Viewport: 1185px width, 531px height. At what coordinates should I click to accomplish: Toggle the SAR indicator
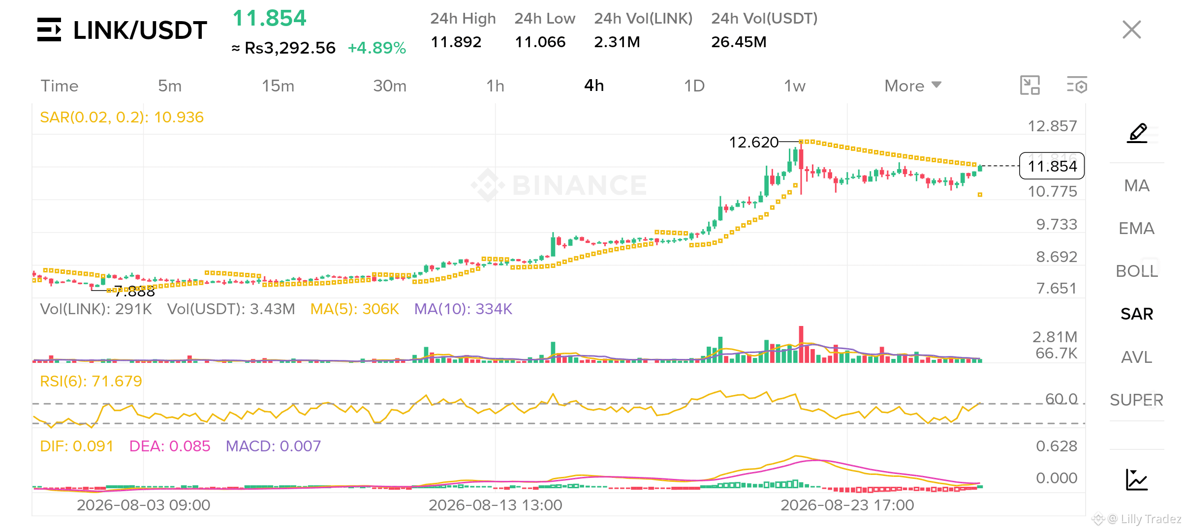pos(1137,314)
